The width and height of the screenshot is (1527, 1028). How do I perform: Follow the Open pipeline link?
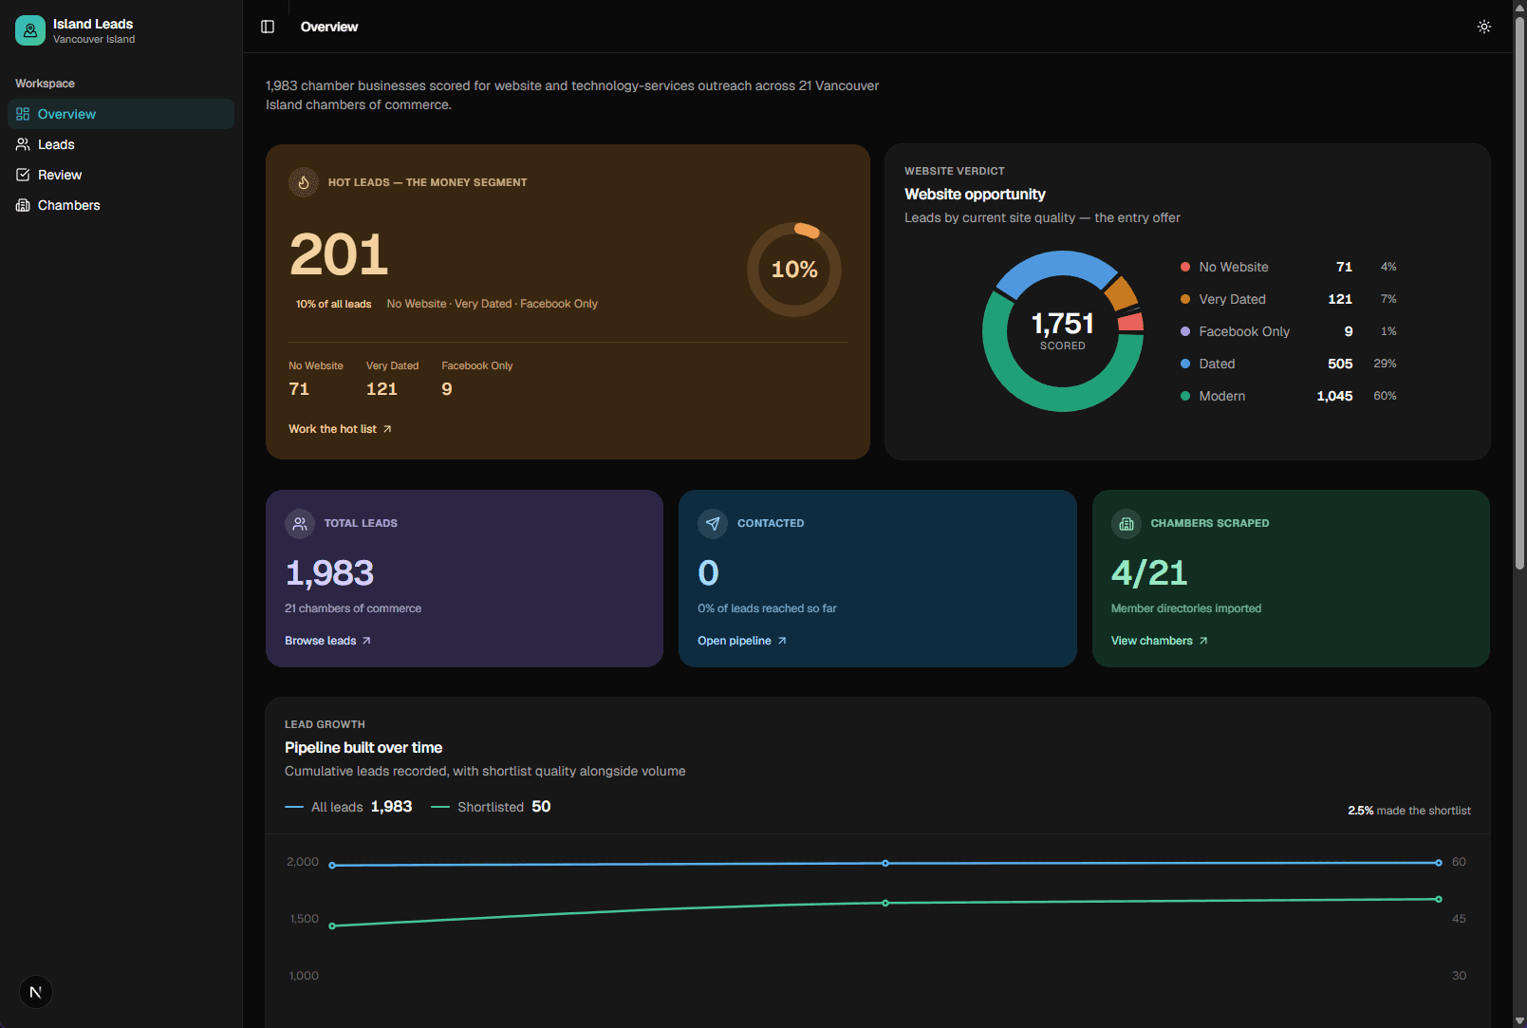pos(742,641)
